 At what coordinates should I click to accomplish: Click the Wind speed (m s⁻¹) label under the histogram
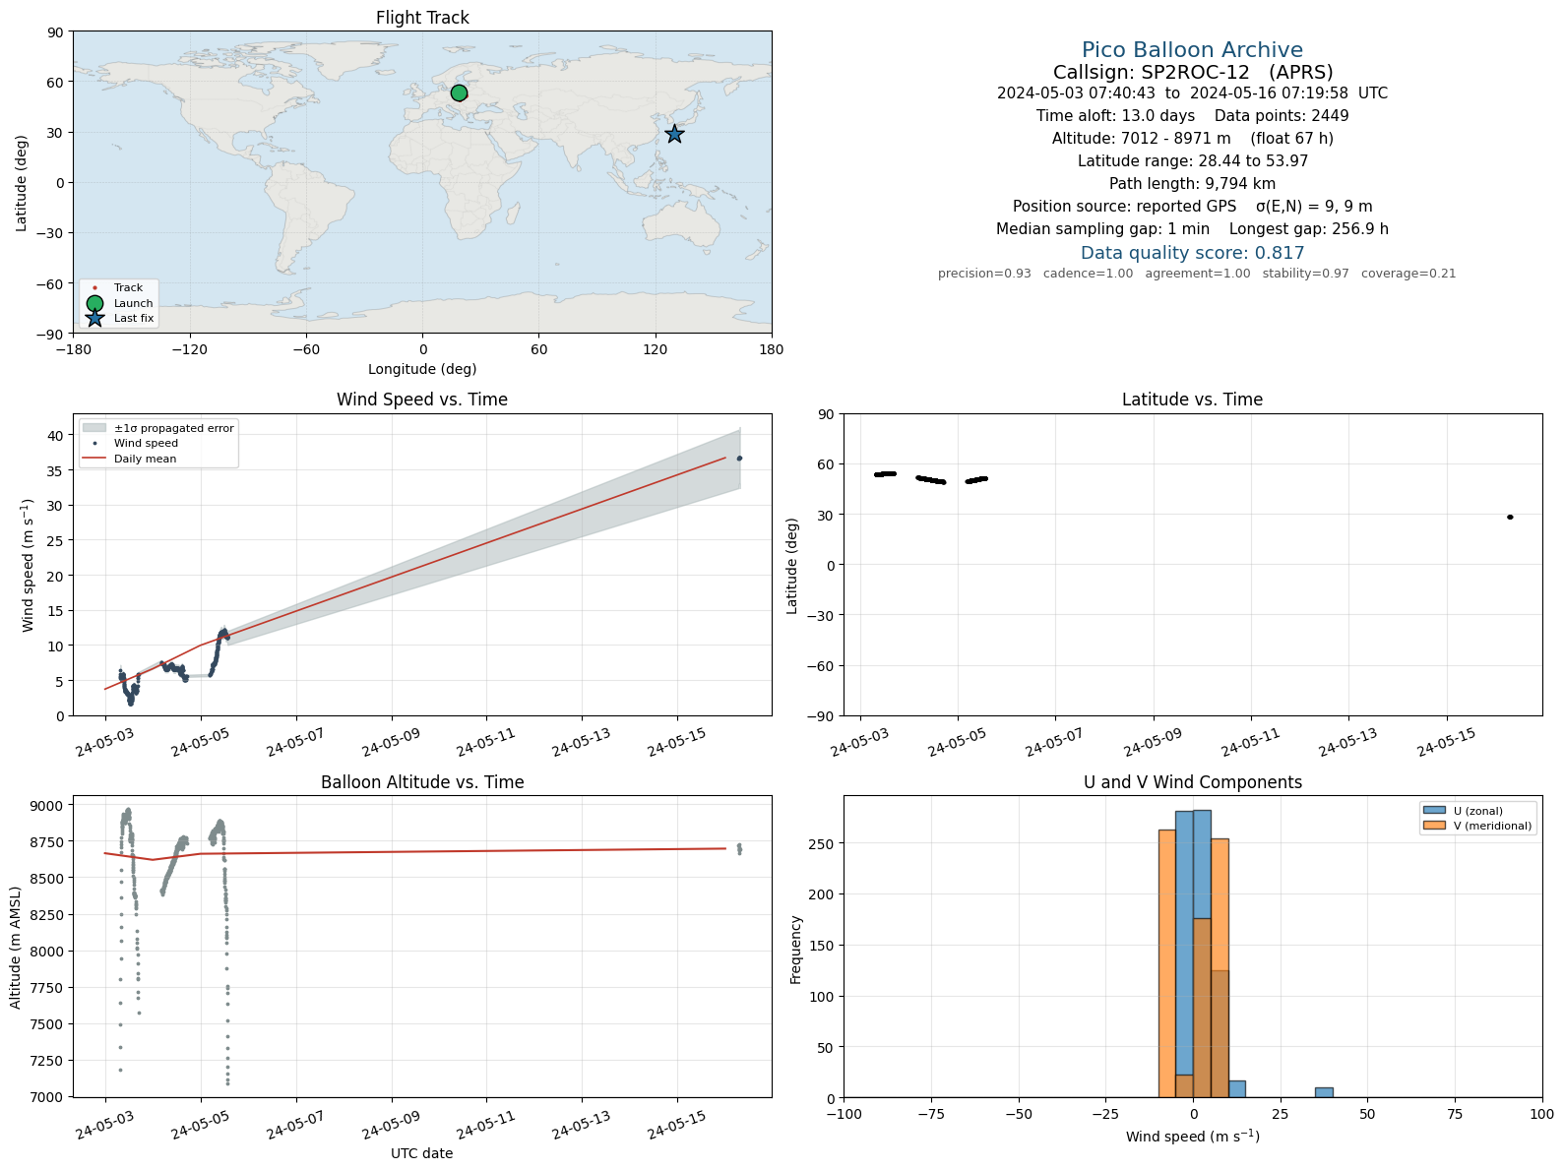(x=1192, y=1137)
